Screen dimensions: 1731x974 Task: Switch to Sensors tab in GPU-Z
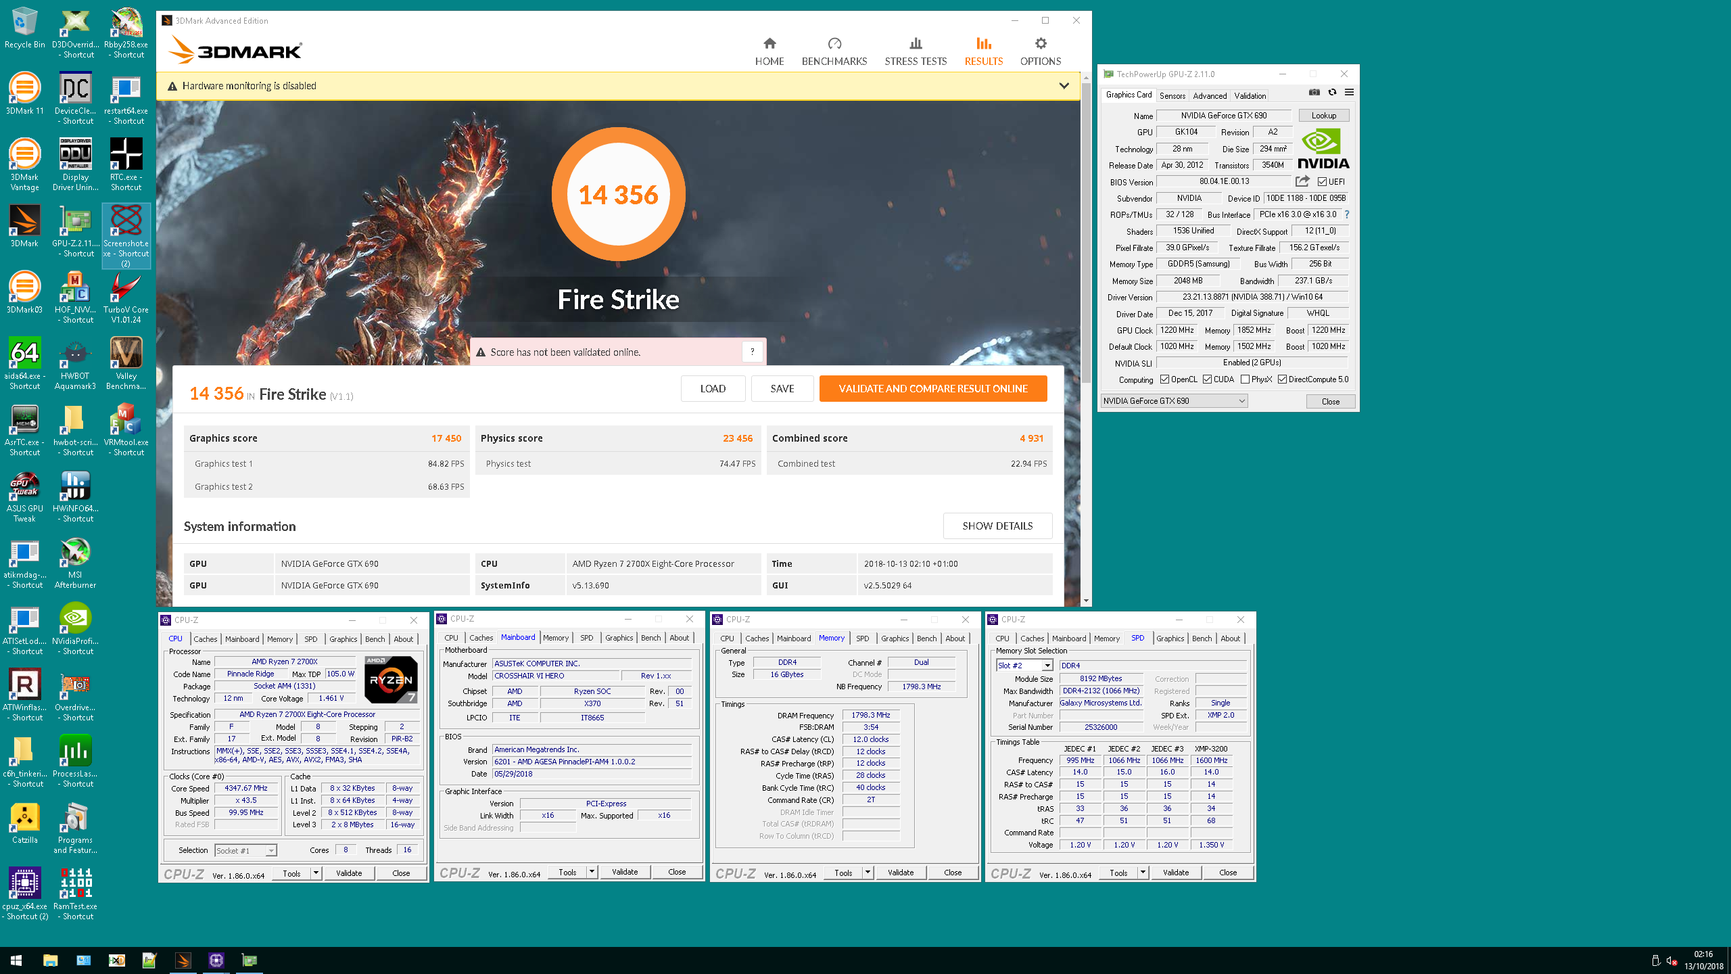(x=1172, y=95)
